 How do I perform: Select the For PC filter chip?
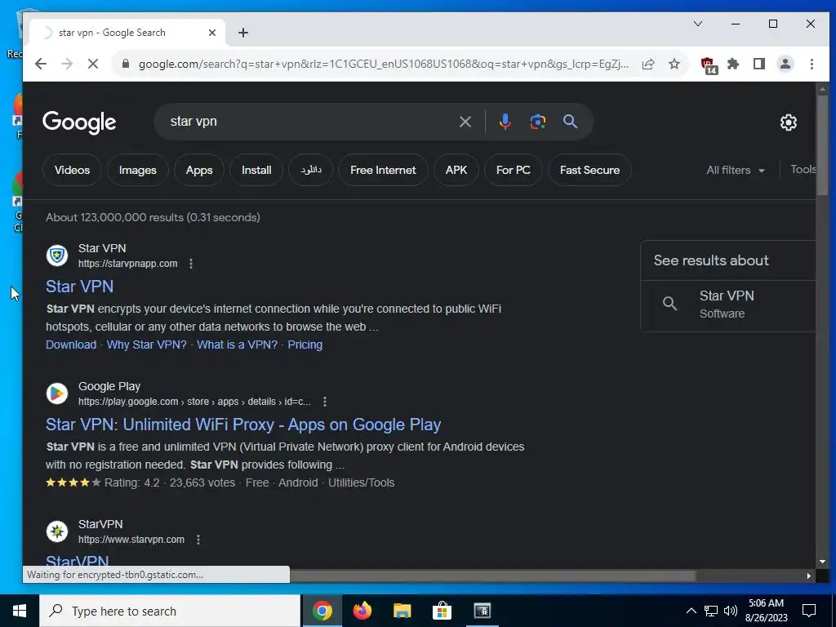pyautogui.click(x=514, y=170)
